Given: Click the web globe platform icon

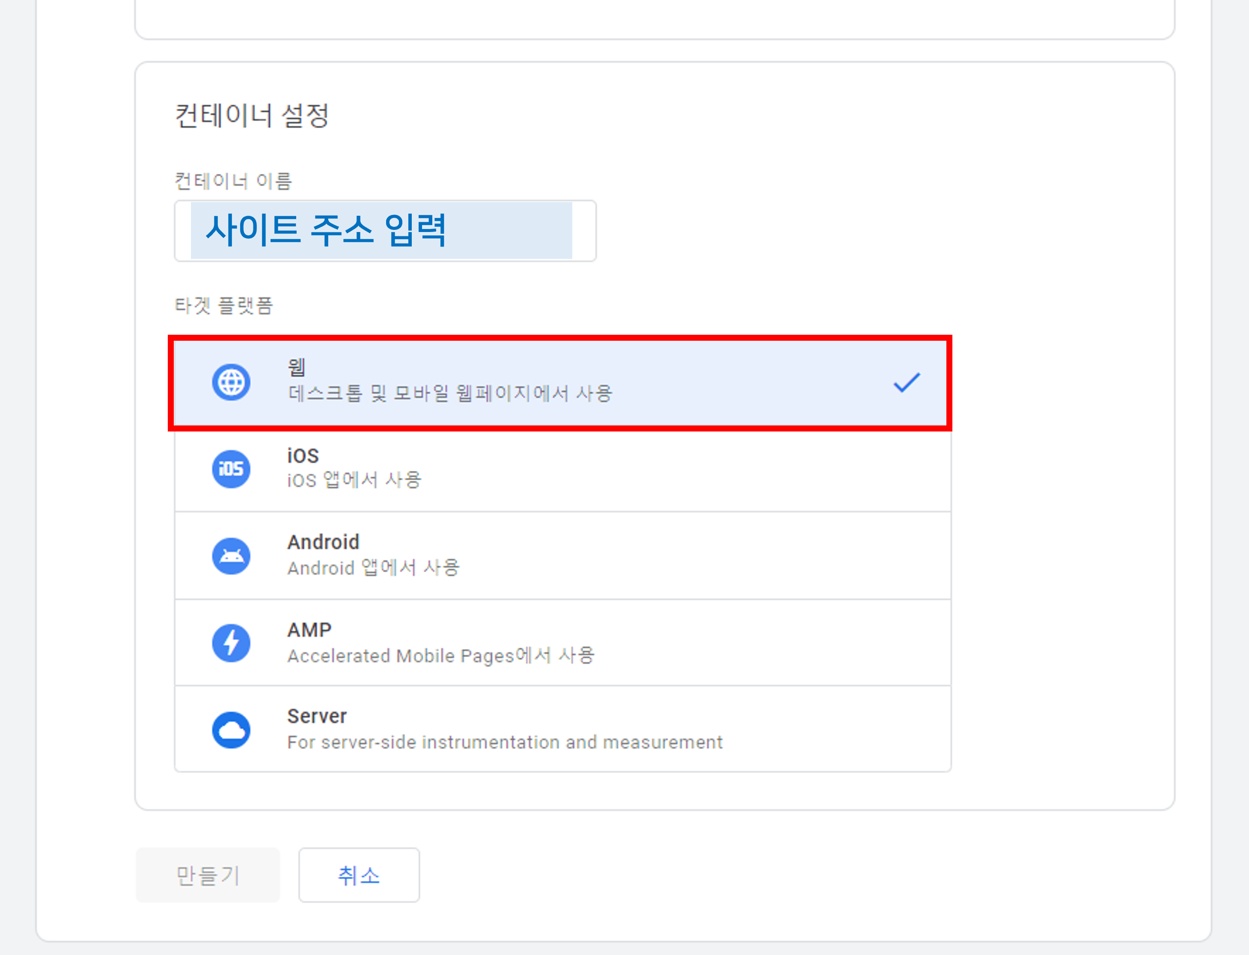Looking at the screenshot, I should tap(231, 382).
